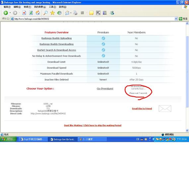
Task: Click the Go Premium! link
Action: (105, 89)
